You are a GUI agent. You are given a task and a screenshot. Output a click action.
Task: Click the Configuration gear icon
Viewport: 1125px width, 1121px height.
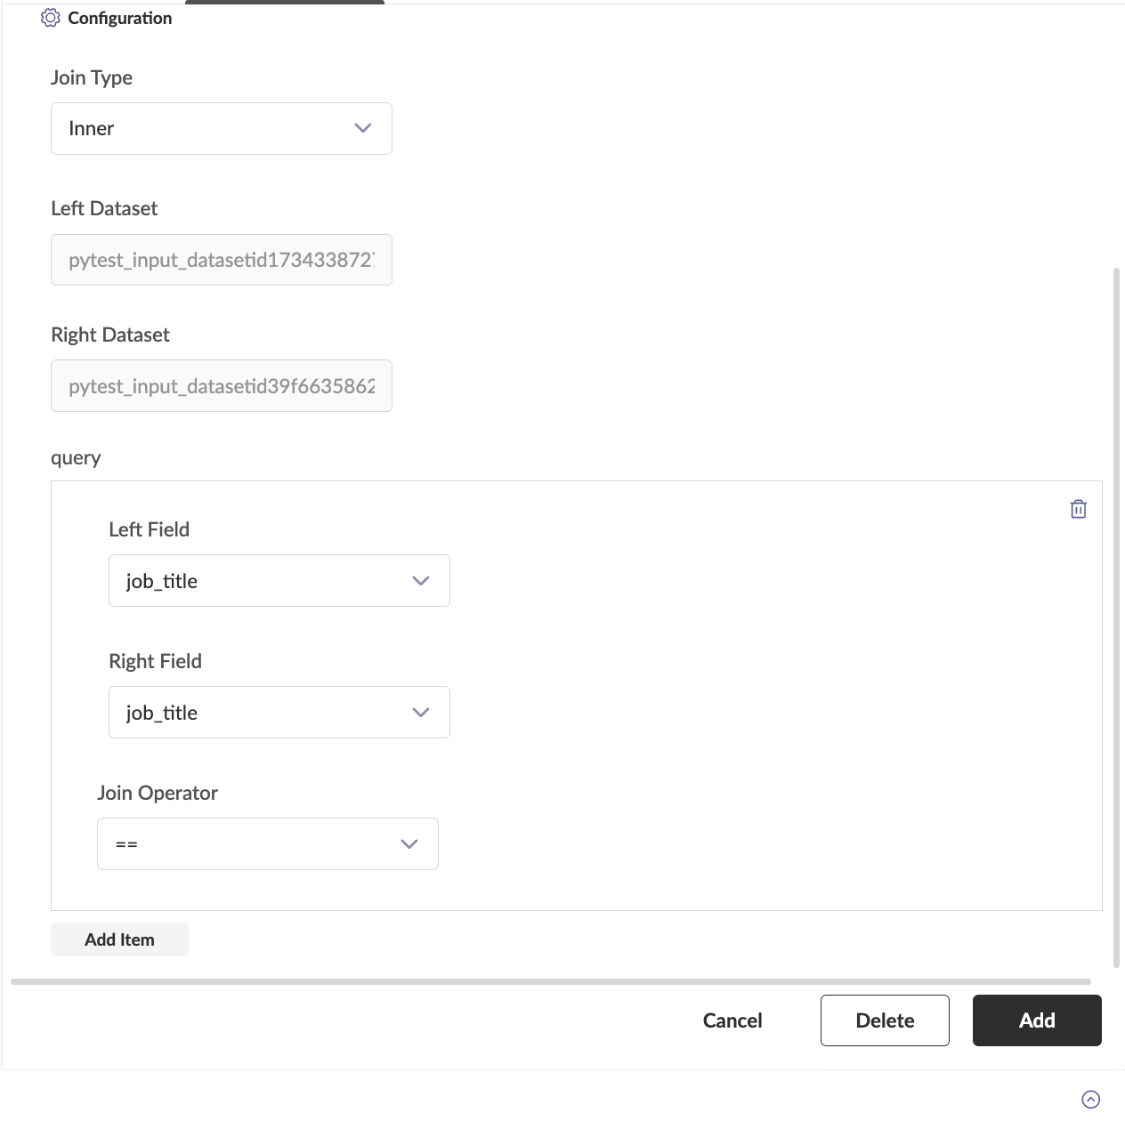point(51,18)
